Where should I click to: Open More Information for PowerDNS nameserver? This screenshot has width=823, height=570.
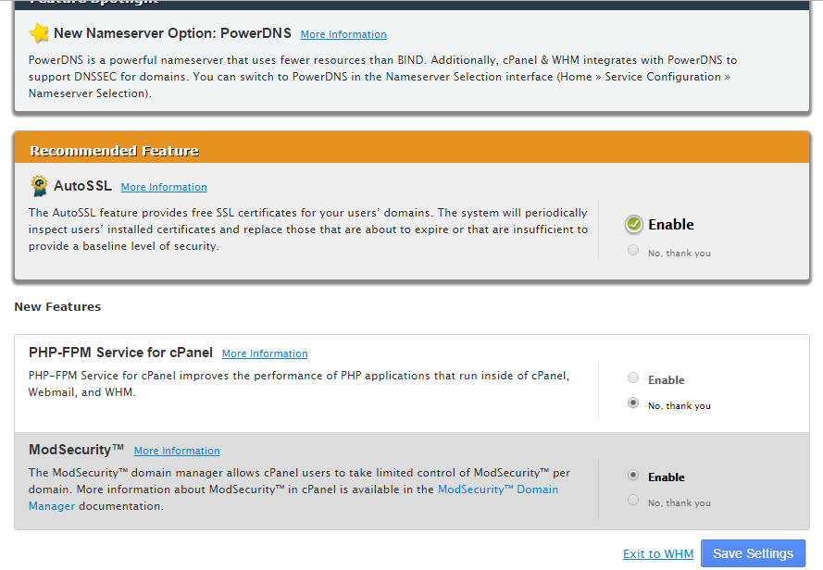(x=343, y=34)
